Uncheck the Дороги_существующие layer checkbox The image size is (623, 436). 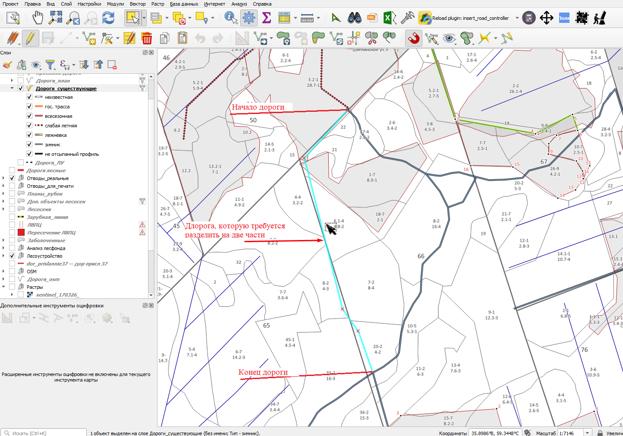(21, 88)
